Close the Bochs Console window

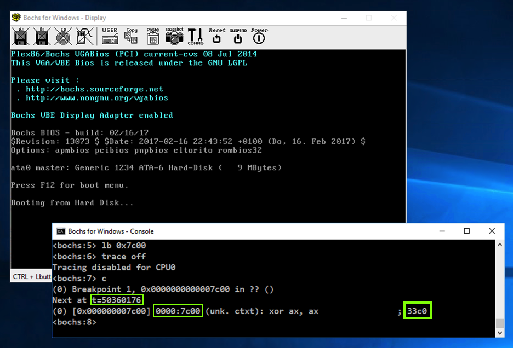point(492,231)
